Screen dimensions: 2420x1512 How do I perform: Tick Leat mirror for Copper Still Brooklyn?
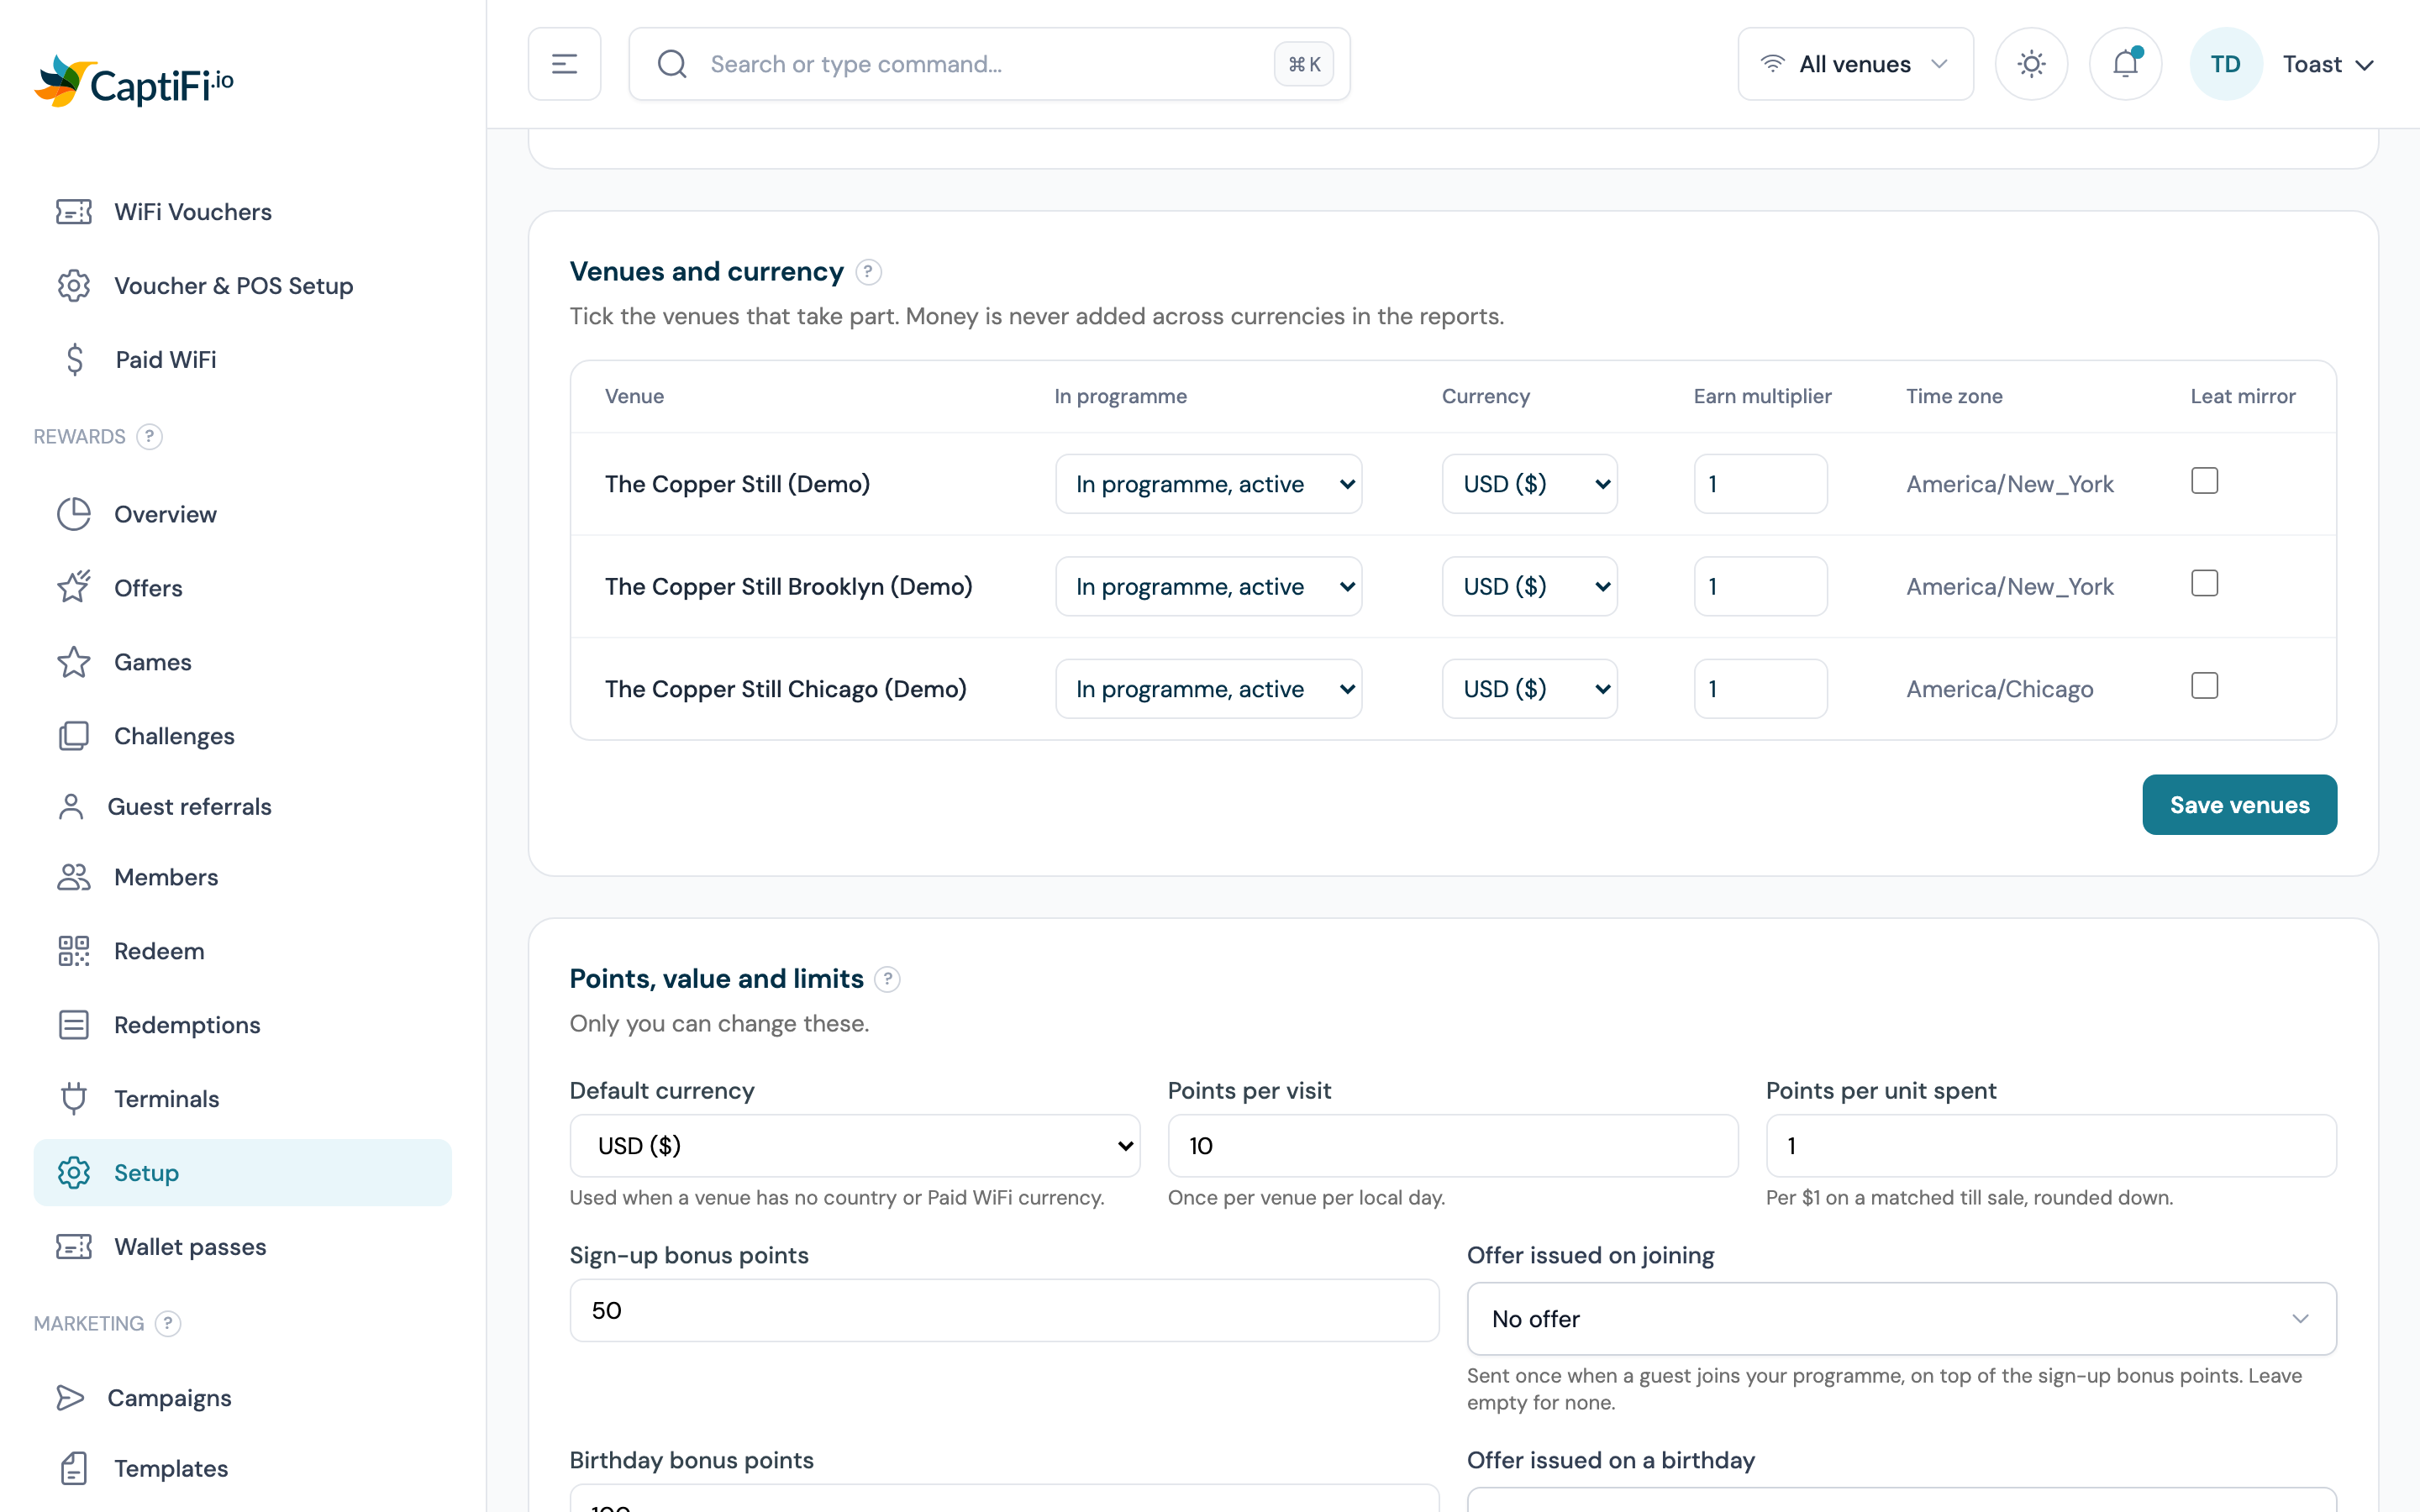[x=2204, y=583]
